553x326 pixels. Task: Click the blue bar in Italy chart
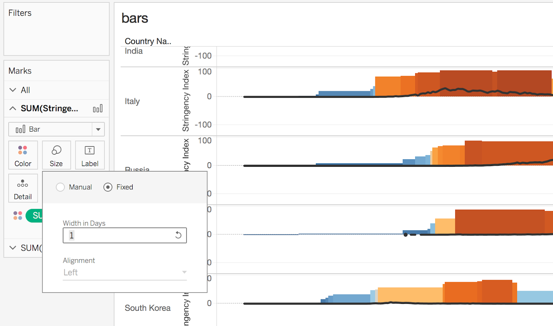pyautogui.click(x=344, y=93)
